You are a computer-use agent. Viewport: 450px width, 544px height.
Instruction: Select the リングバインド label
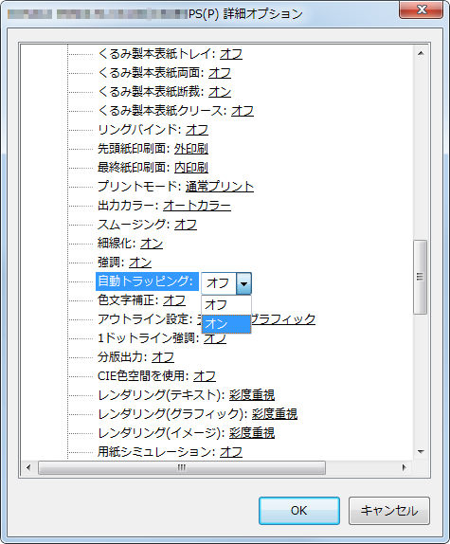click(139, 130)
